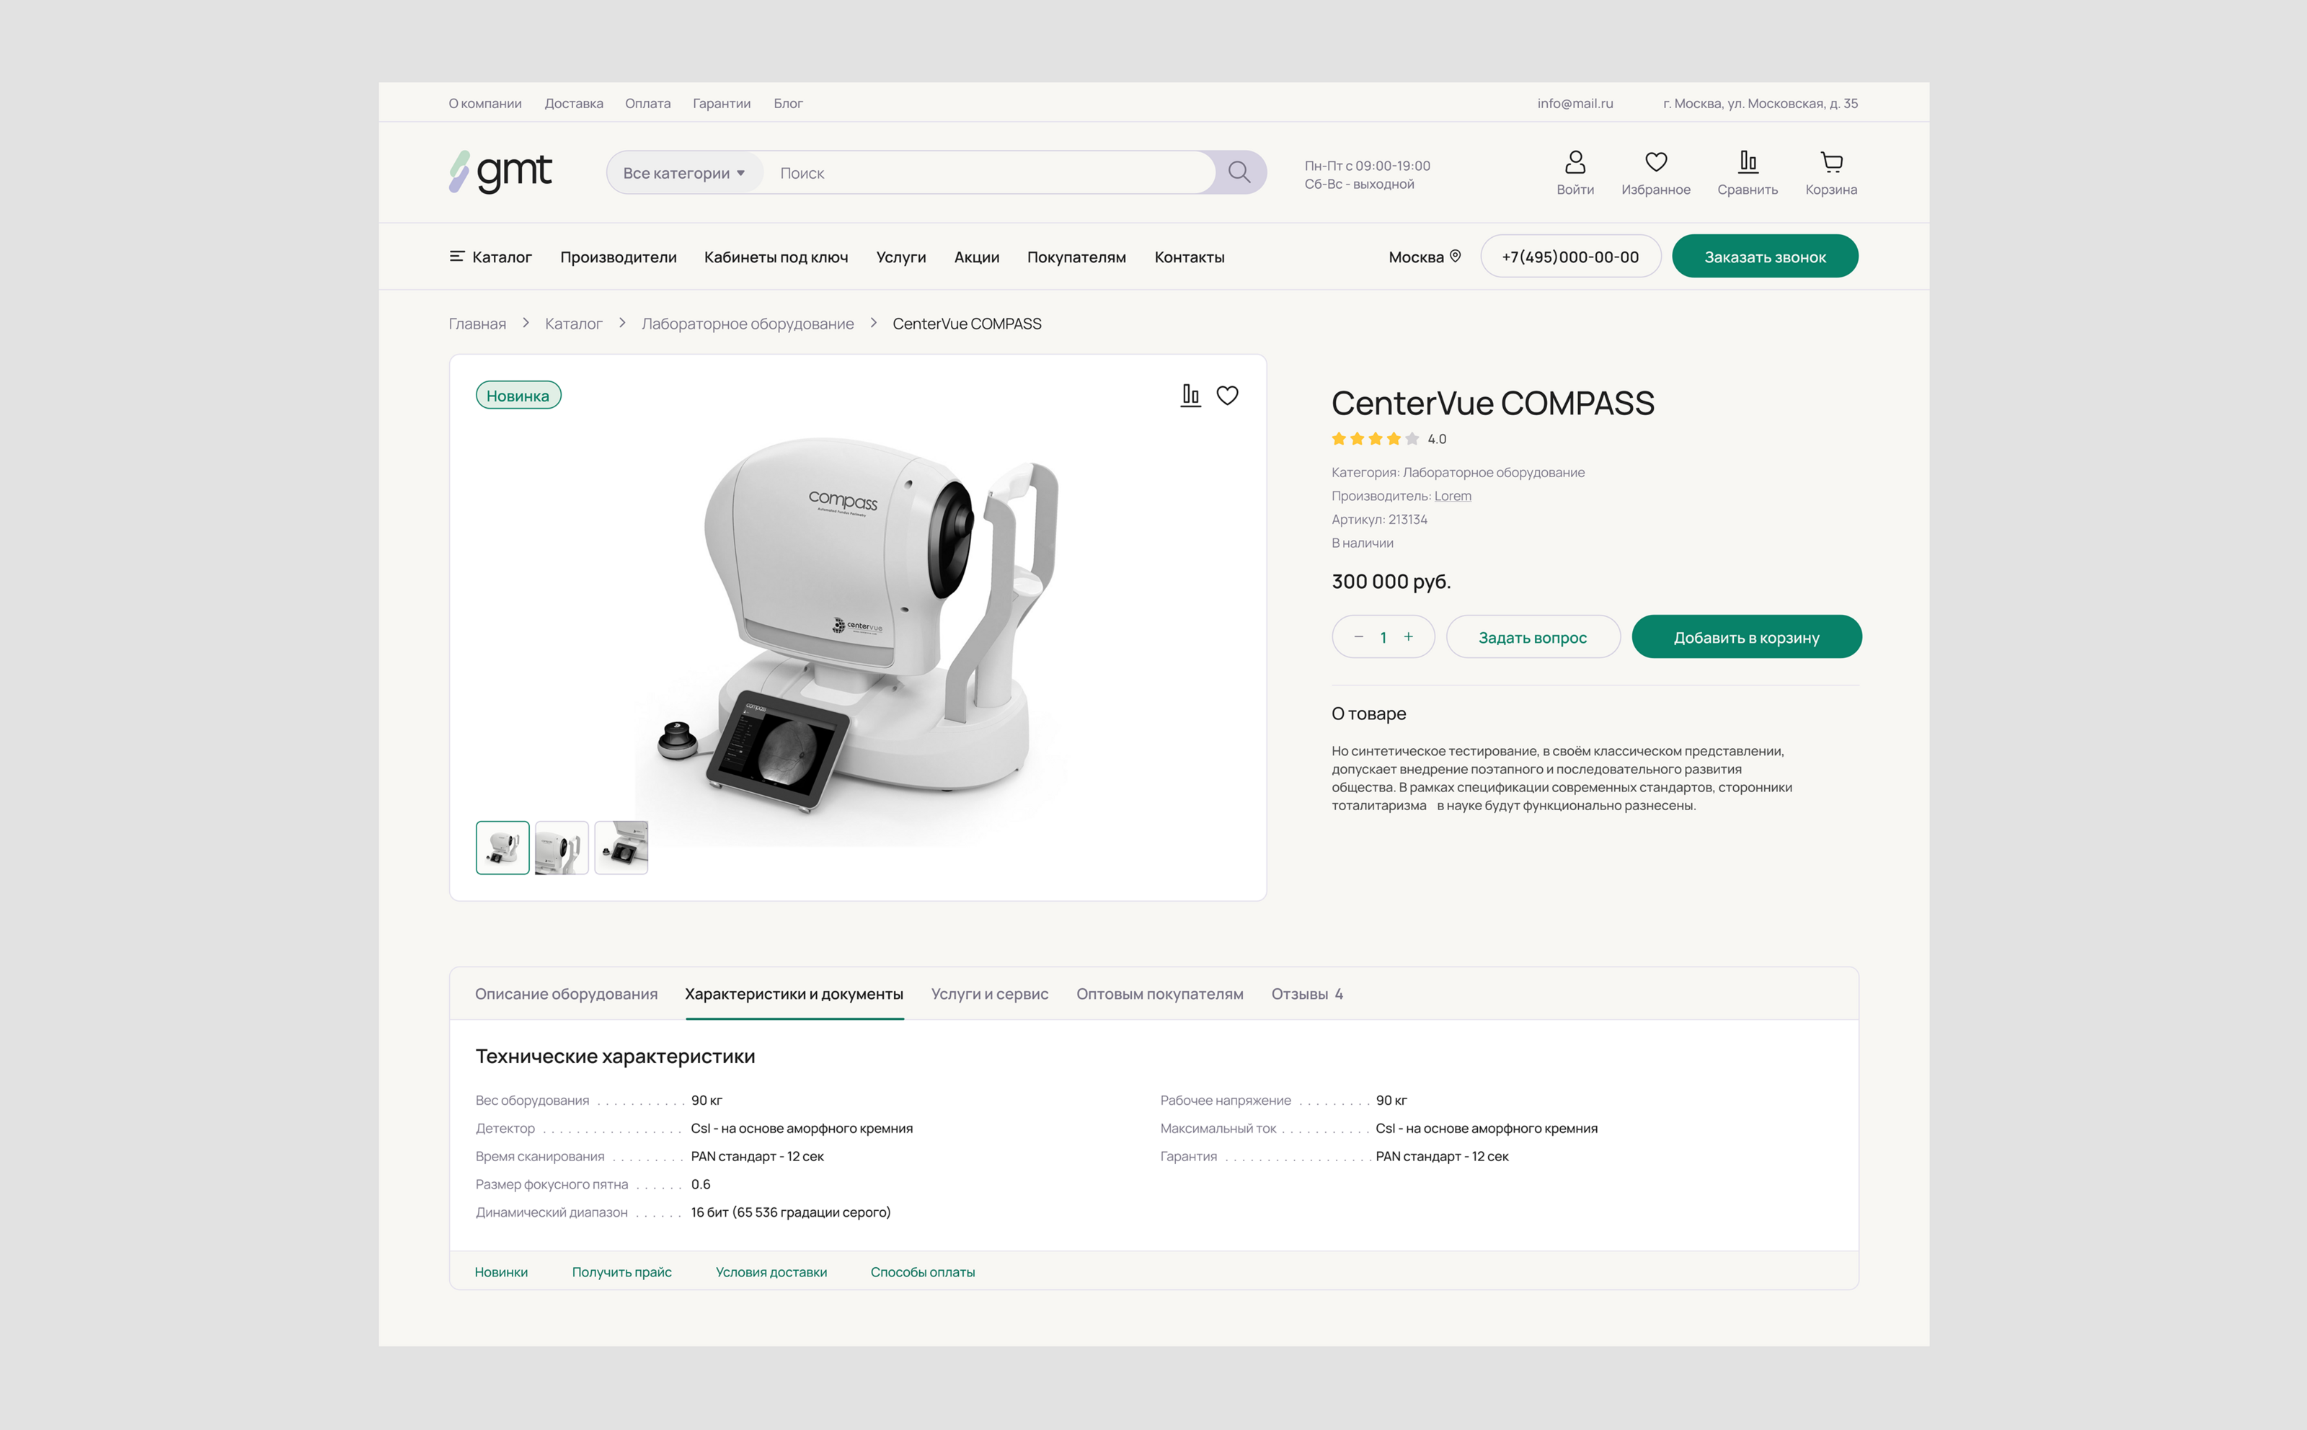The width and height of the screenshot is (2307, 1430).
Task: Select the third product thumbnail
Action: pos(621,848)
